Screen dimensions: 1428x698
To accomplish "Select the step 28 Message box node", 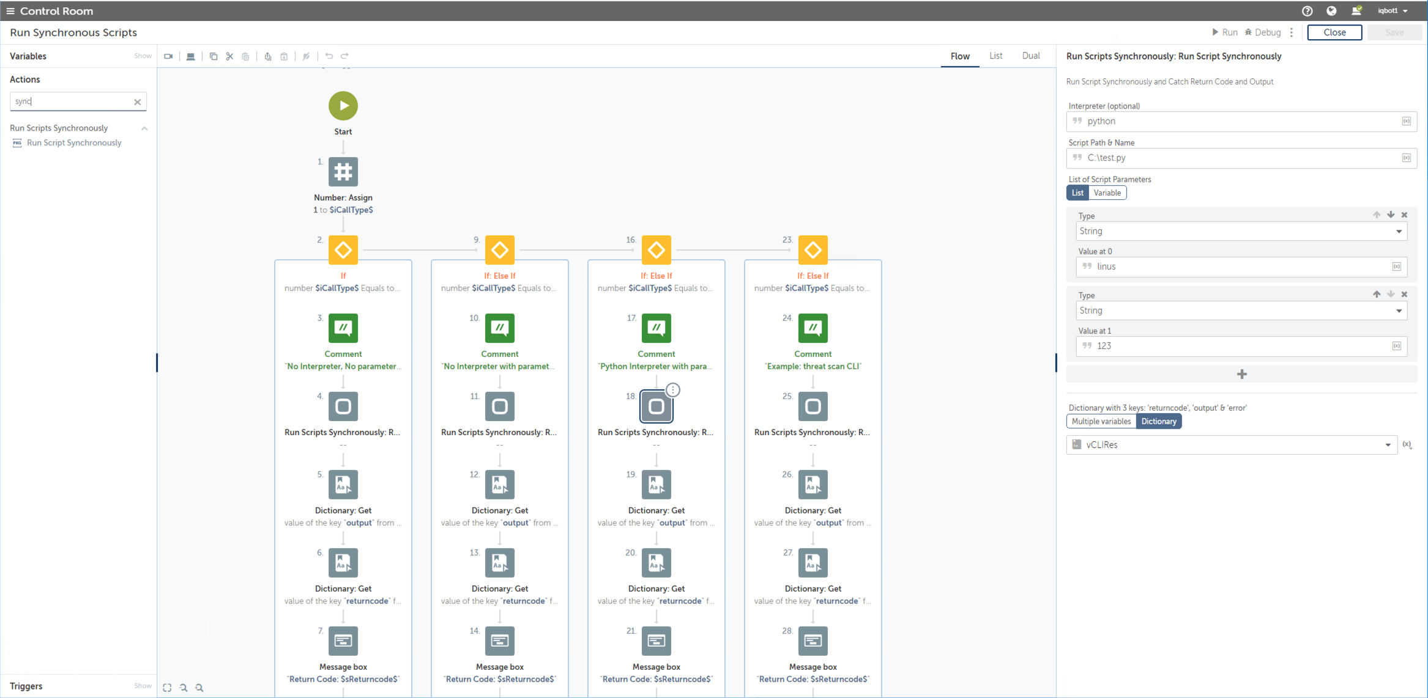I will [813, 641].
